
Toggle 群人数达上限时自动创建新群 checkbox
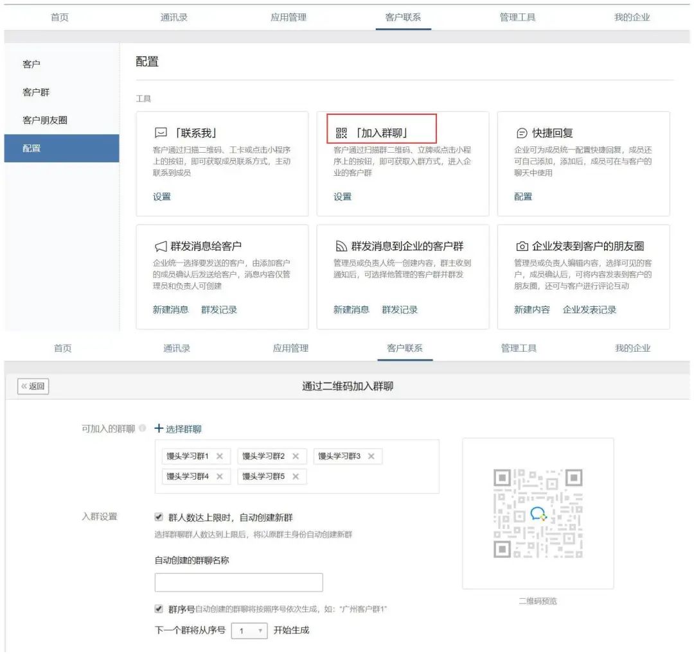[159, 517]
